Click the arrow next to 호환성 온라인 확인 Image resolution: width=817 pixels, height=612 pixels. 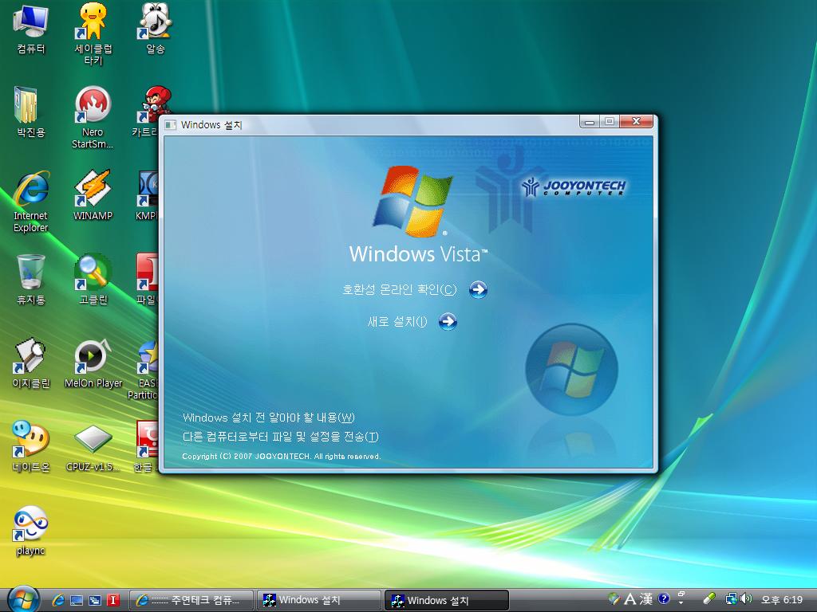pyautogui.click(x=478, y=289)
